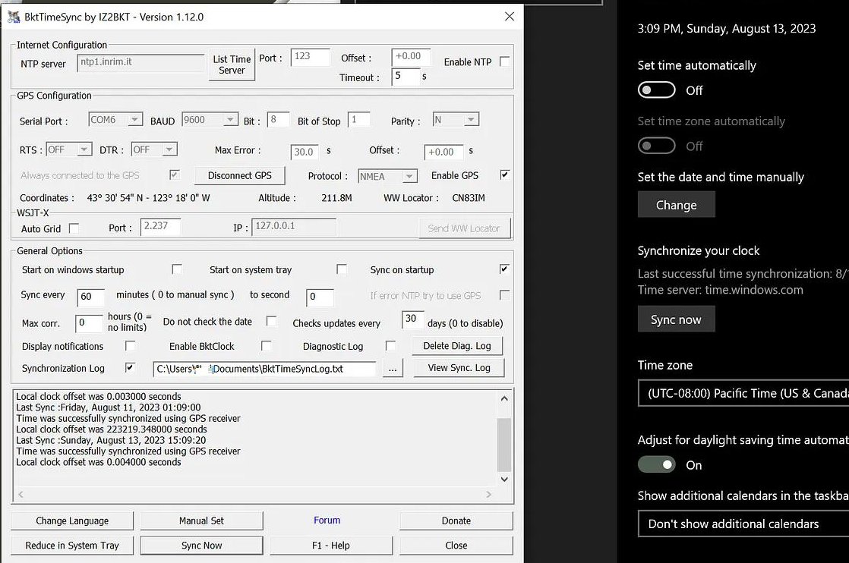Enable Start on windows startup
The width and height of the screenshot is (849, 563).
(176, 269)
